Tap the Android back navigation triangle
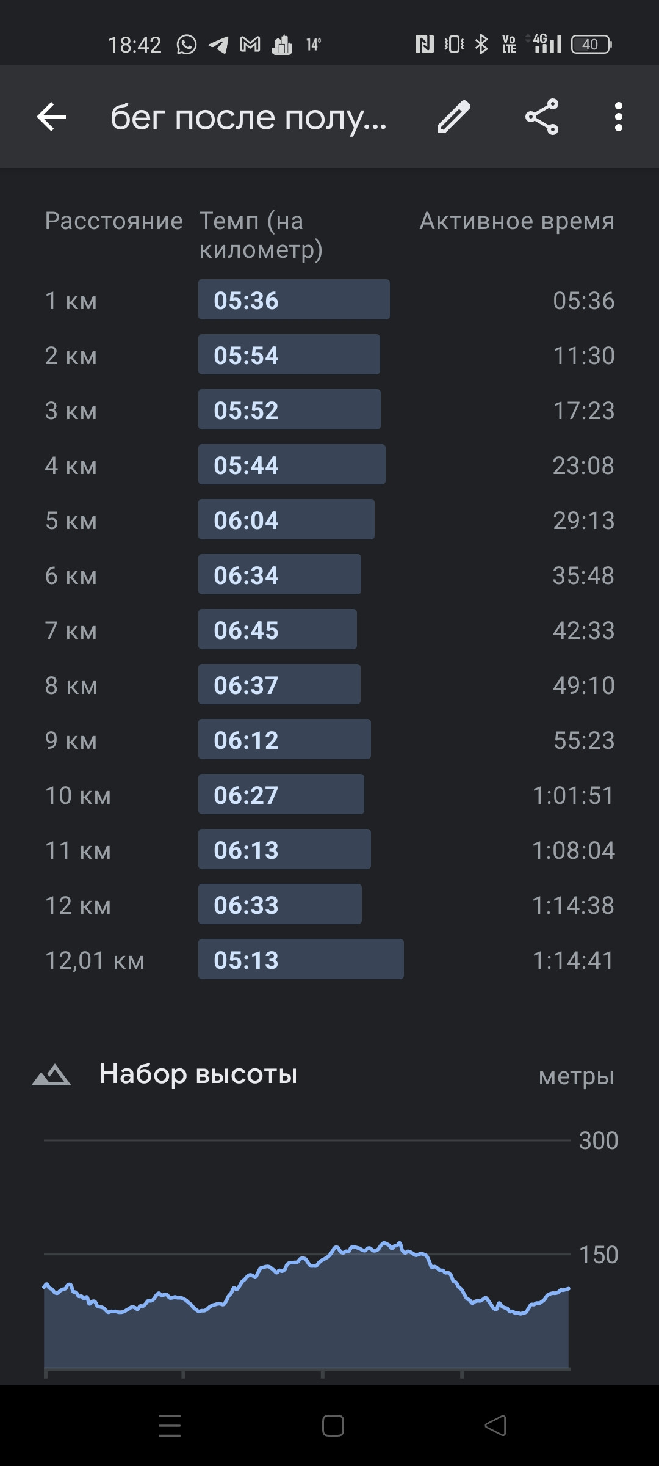The image size is (659, 1466). pyautogui.click(x=495, y=1426)
